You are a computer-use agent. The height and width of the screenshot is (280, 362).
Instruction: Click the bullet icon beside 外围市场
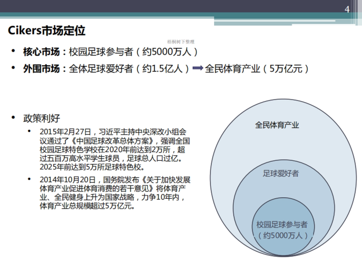[x=13, y=68]
